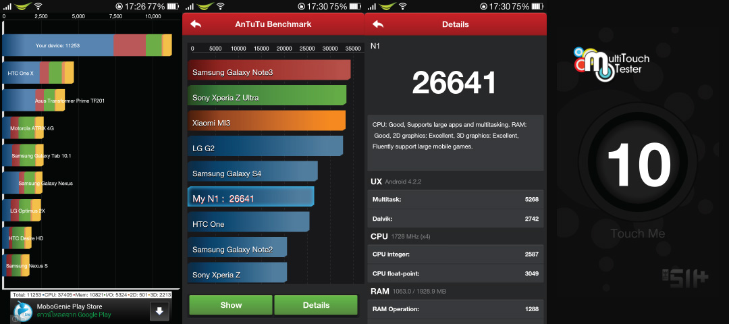Tap the RAM 1063.0 / 1928.9 MB header
This screenshot has height=324, width=729.
[x=408, y=292]
